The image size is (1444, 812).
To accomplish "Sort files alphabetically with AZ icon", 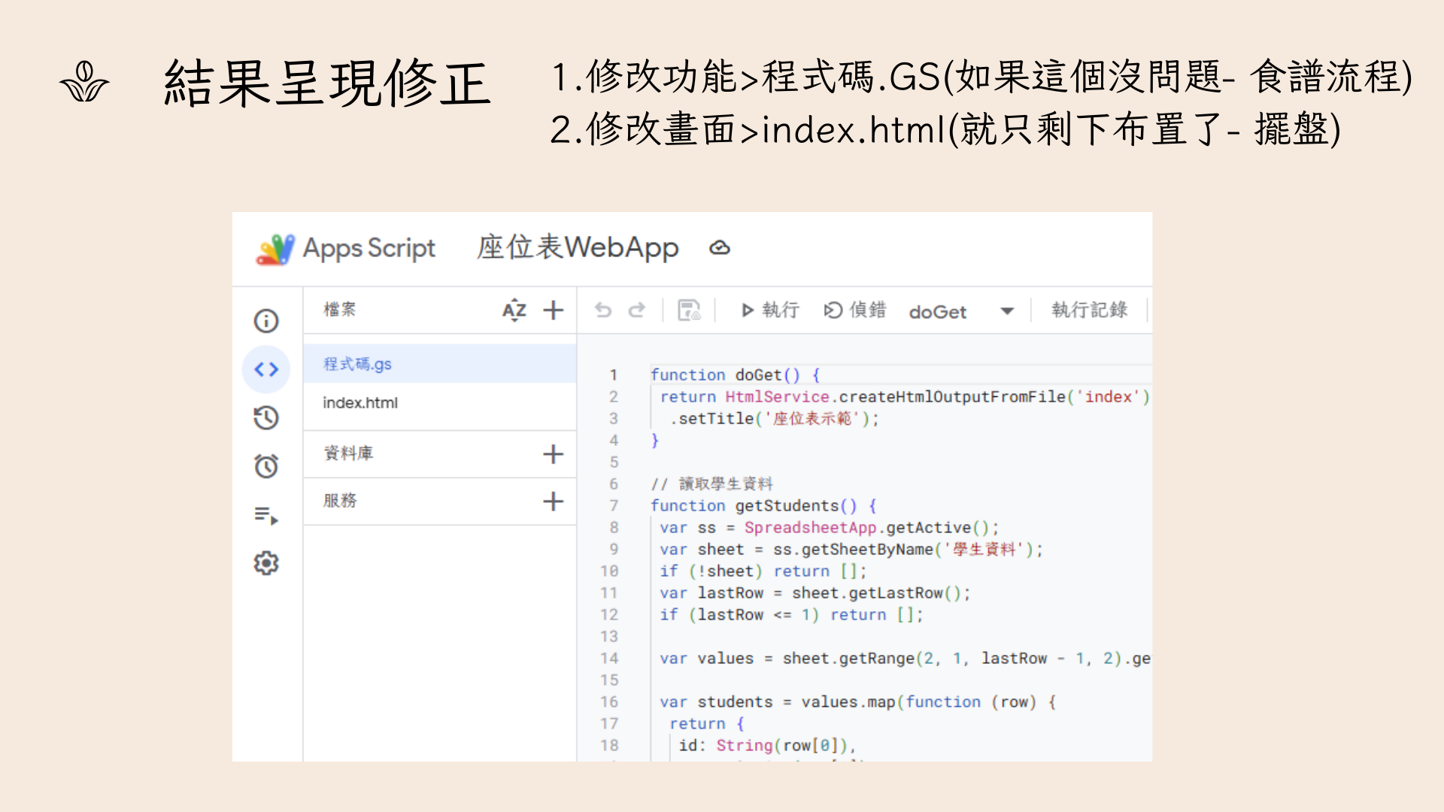I will [x=514, y=310].
